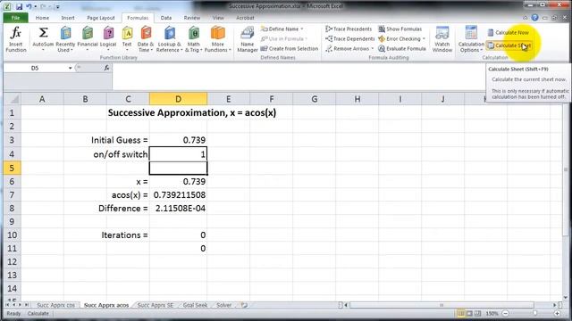The height and width of the screenshot is (321, 572).
Task: Select the cell showing 2.11508E-04
Action: coord(178,208)
